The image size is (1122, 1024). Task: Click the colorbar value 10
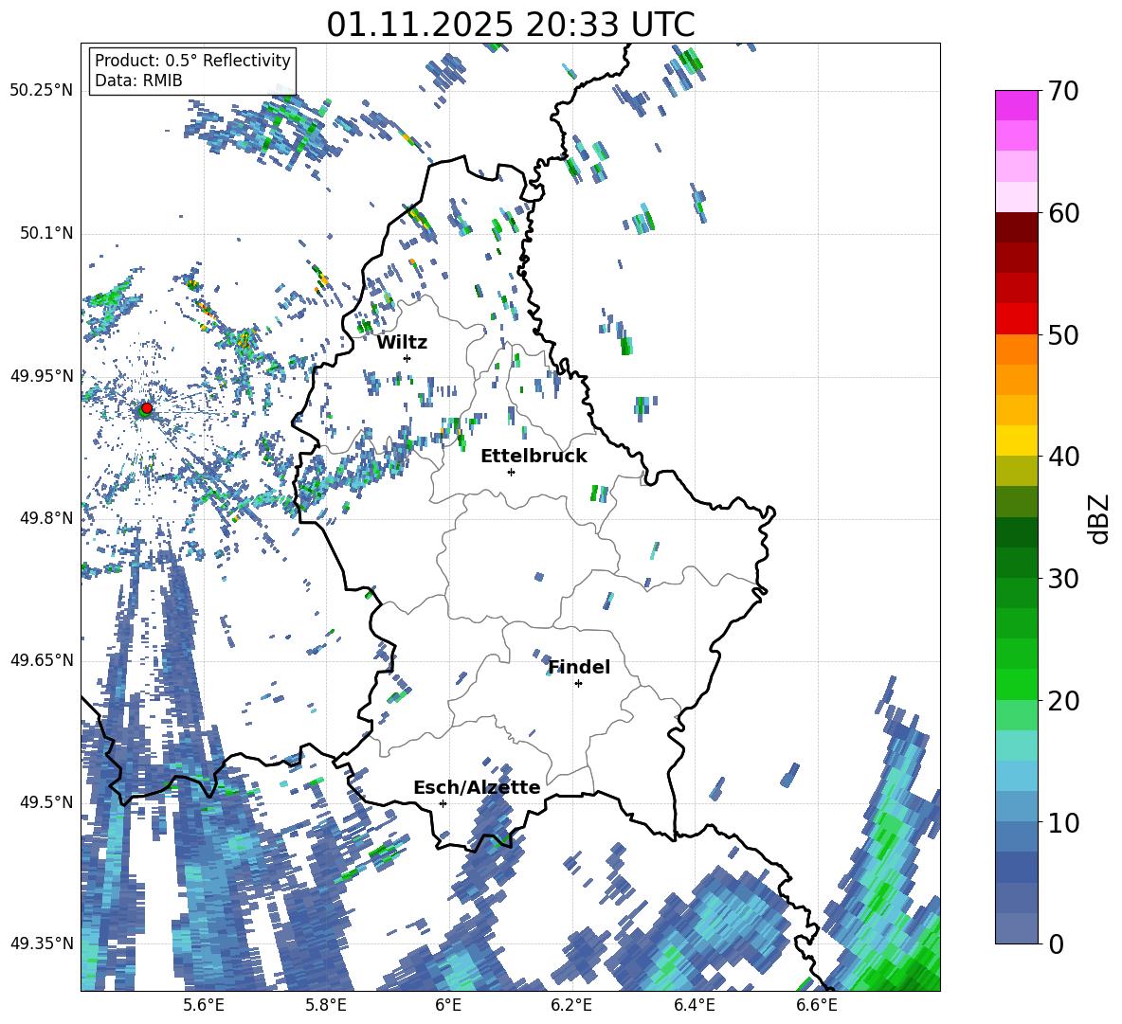[1063, 822]
